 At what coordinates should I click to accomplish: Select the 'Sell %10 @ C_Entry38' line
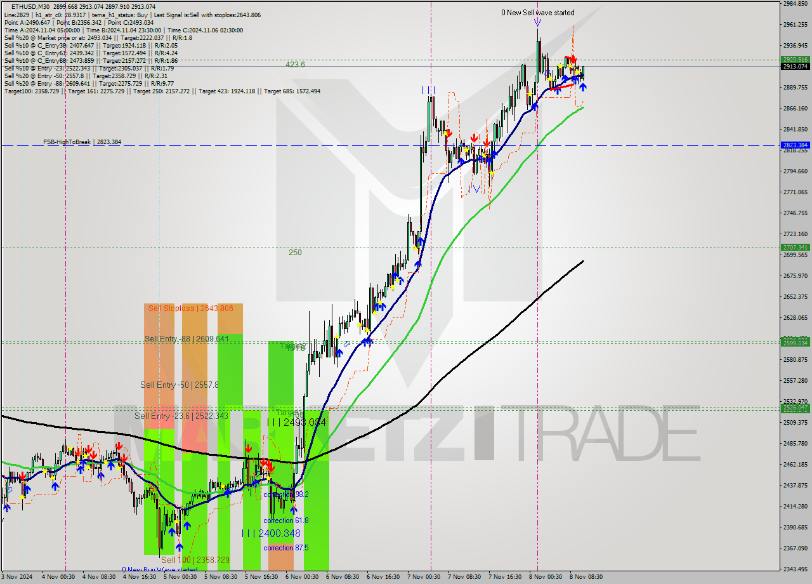coord(91,45)
